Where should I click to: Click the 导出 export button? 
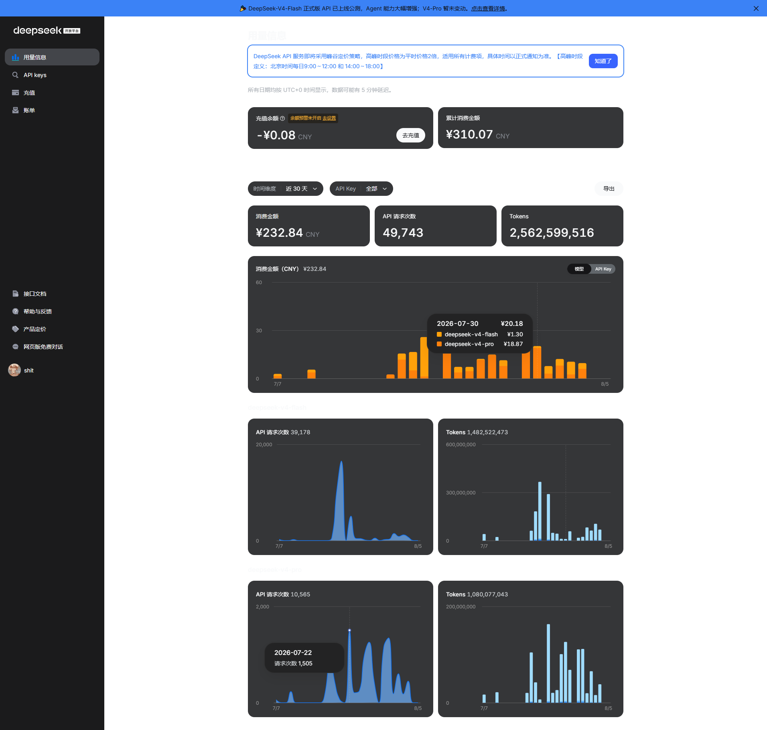tap(609, 189)
